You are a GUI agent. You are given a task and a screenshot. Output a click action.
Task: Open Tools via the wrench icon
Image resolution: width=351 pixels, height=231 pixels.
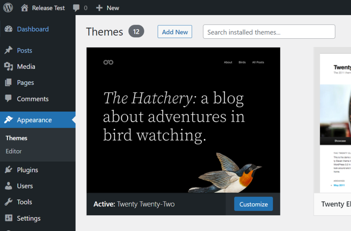pos(9,202)
